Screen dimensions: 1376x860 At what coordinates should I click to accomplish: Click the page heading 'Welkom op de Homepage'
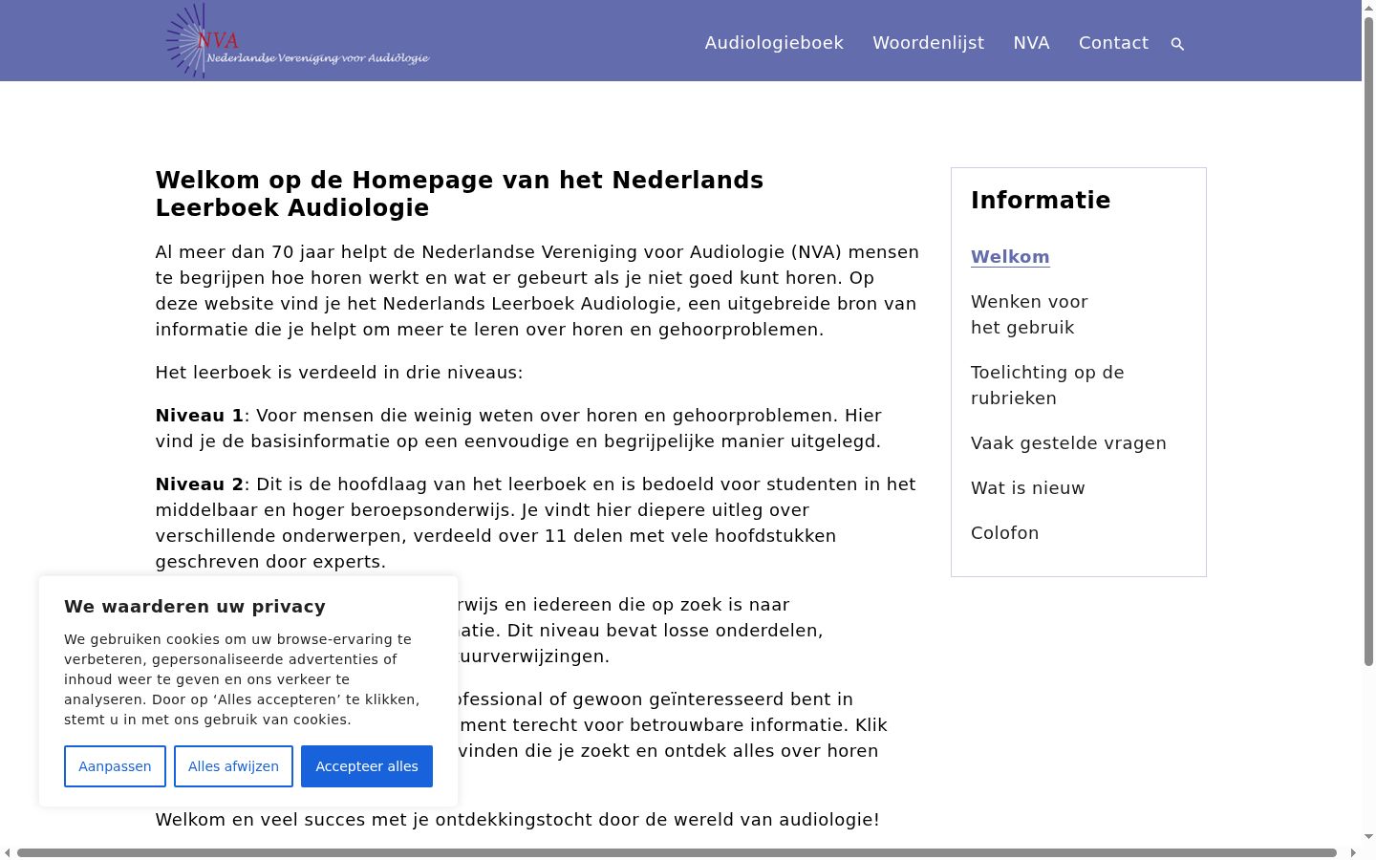460,194
